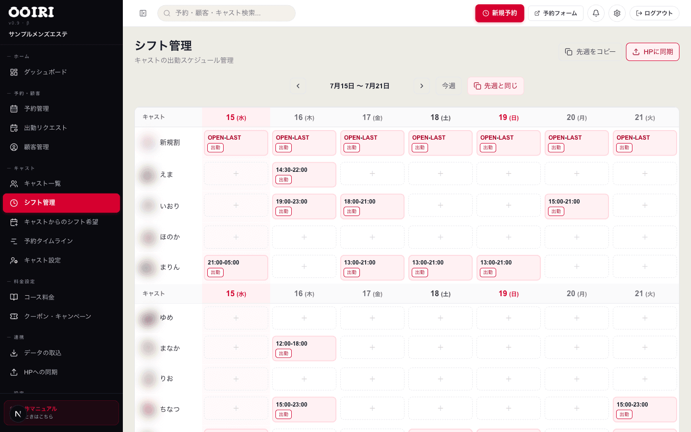The height and width of the screenshot is (432, 691).
Task: Go to previous week arrow
Action: tap(298, 86)
